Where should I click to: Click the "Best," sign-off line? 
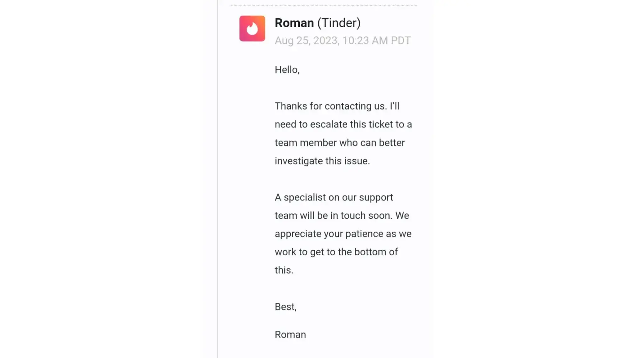(285, 307)
